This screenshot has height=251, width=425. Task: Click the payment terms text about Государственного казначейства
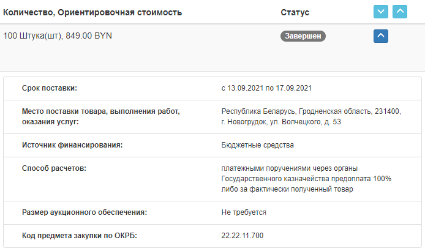point(306,179)
